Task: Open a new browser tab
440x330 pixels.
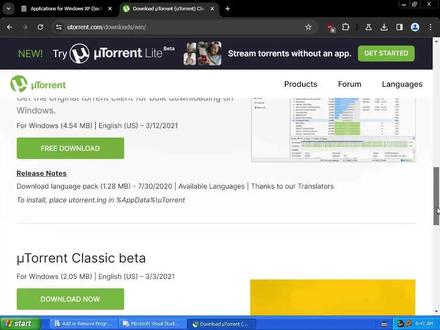Action: click(228, 9)
